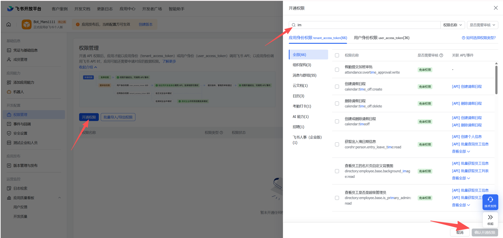Collapse the 应用质量看板 sidebar group
The width and height of the screenshot is (503, 238).
tap(59, 198)
